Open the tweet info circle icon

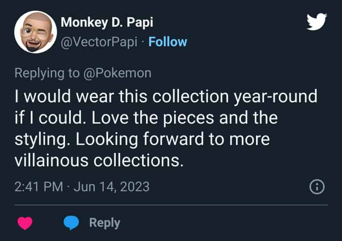[317, 187]
